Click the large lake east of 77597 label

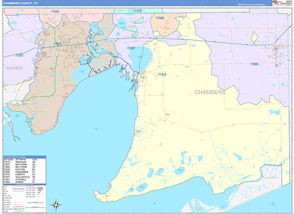141,58
